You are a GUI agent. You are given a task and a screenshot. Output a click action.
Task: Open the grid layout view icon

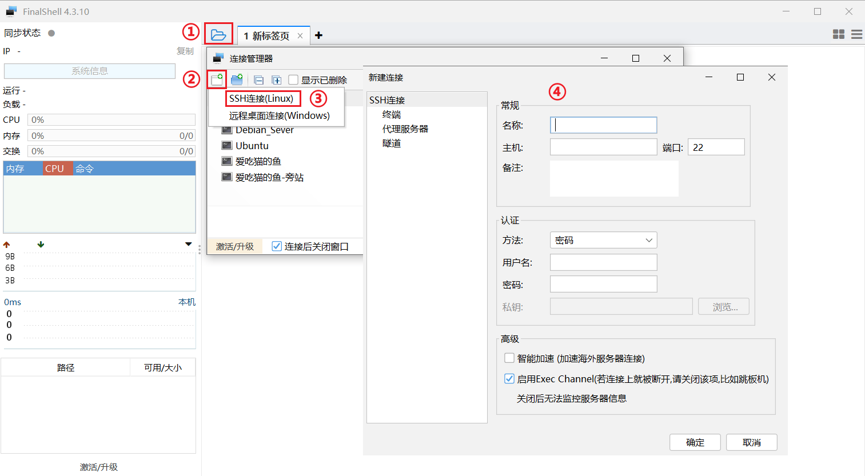(838, 34)
